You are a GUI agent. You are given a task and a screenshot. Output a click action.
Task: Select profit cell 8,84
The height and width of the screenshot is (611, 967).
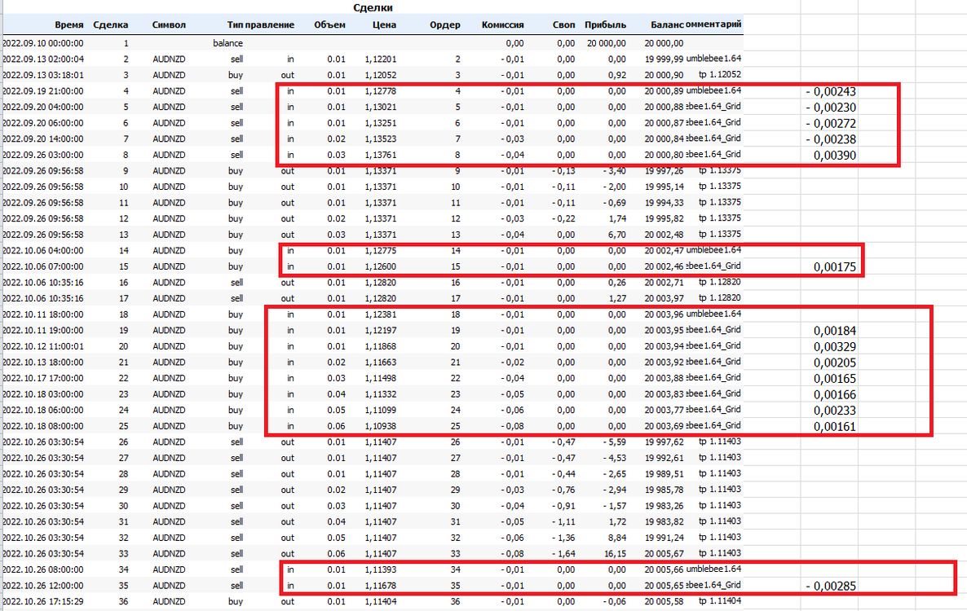(x=616, y=538)
